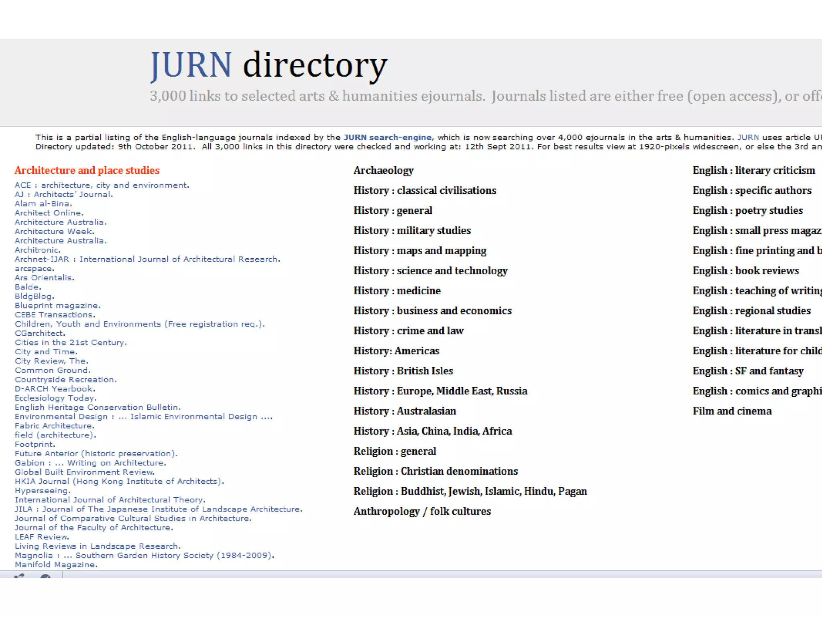Open HKIA Journal link
This screenshot has height=617, width=822.
click(119, 481)
